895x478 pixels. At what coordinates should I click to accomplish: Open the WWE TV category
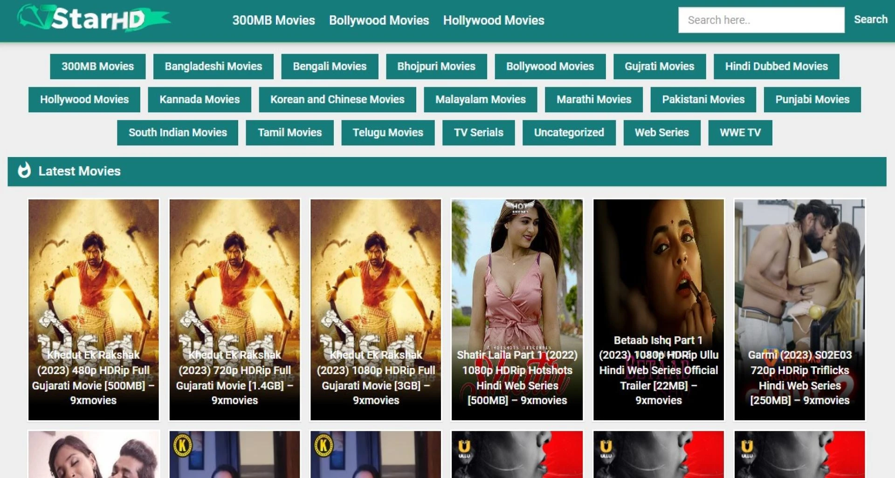(740, 132)
